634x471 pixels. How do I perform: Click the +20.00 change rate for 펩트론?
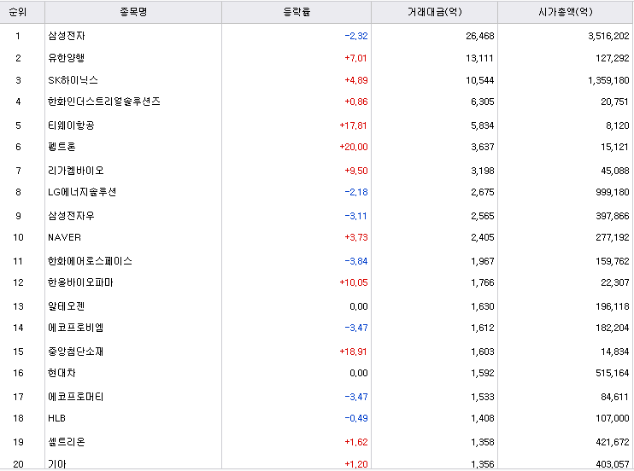354,147
